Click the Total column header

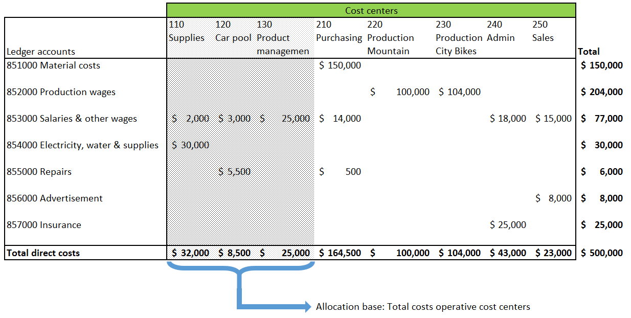pyautogui.click(x=589, y=52)
